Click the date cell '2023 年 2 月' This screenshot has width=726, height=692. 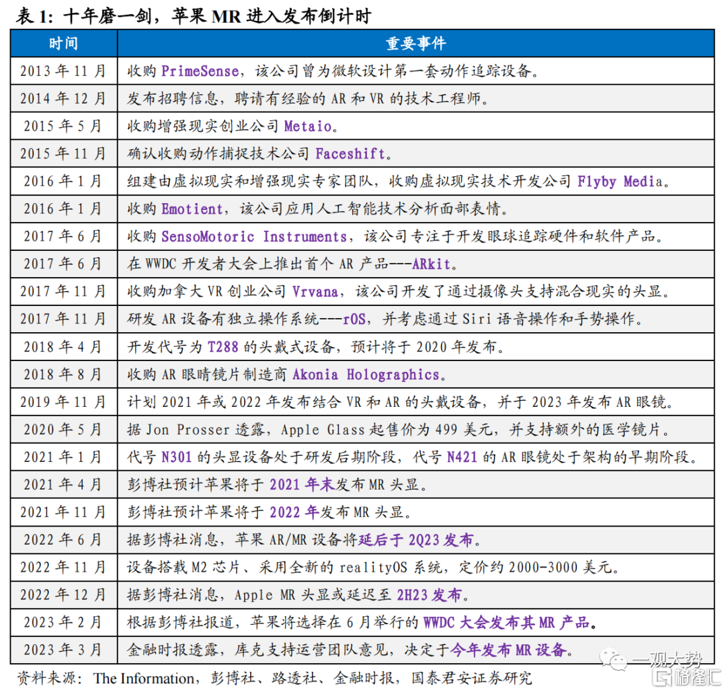[x=63, y=623]
